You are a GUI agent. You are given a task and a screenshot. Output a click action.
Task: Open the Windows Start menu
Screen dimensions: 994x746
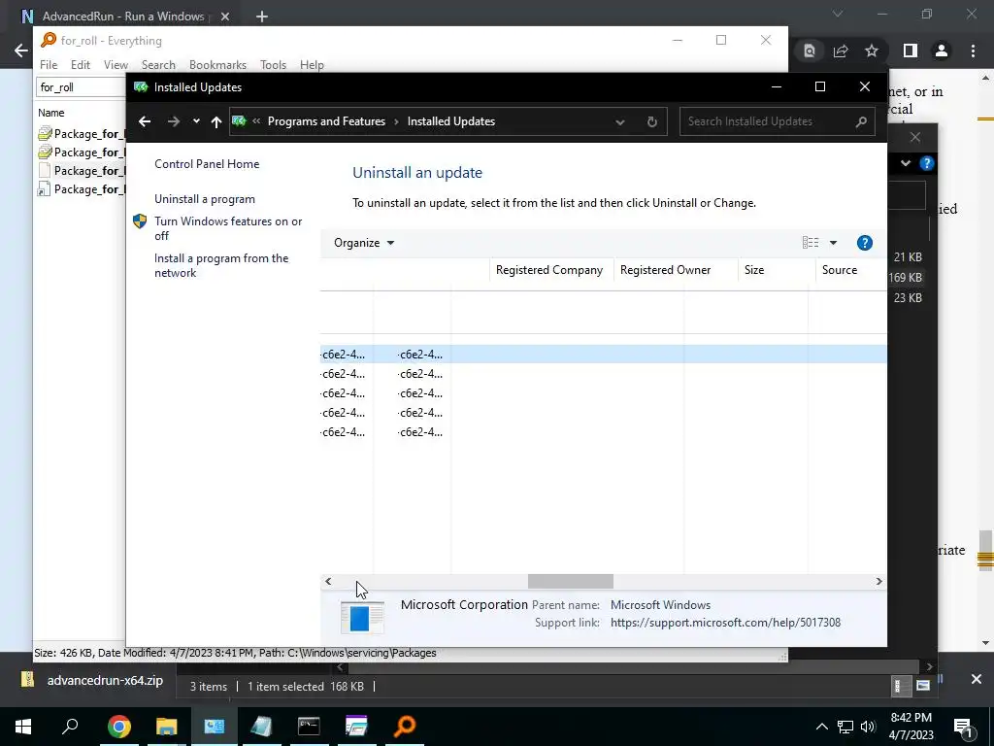tap(23, 727)
